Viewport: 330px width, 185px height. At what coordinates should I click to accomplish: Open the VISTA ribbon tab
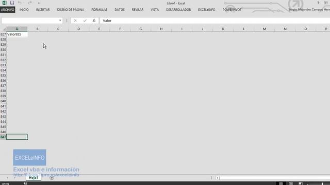point(155,10)
